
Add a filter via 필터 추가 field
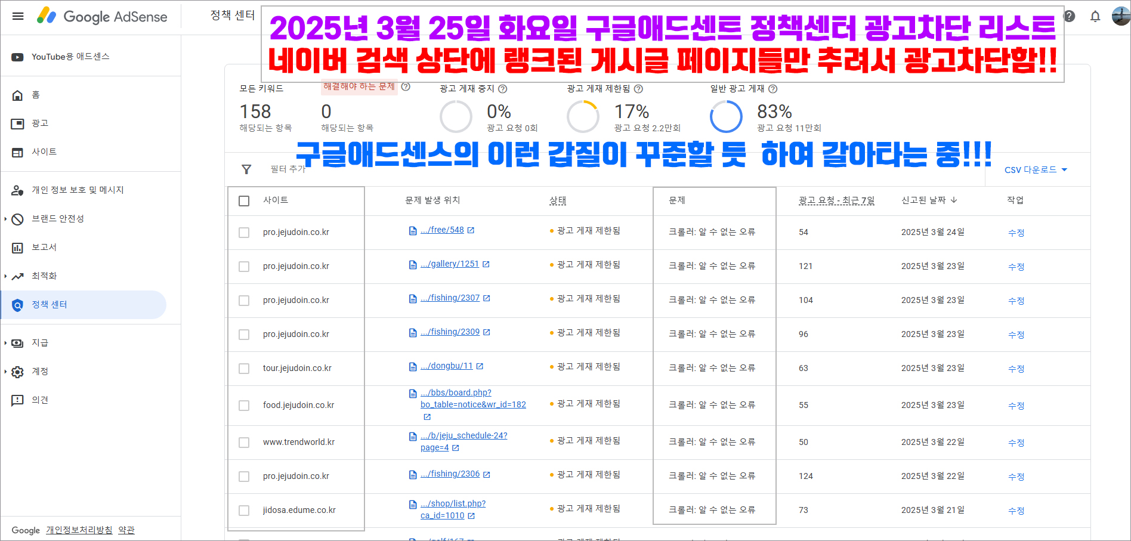tap(288, 169)
